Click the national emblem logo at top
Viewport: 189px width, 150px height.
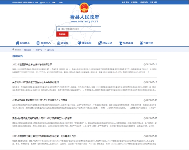pyautogui.click(x=84, y=8)
